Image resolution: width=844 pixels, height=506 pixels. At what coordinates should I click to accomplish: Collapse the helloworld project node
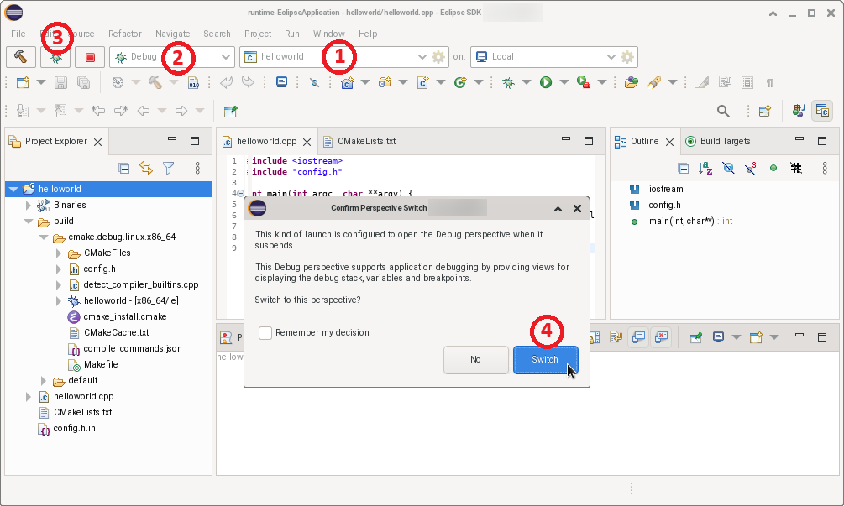click(x=13, y=190)
